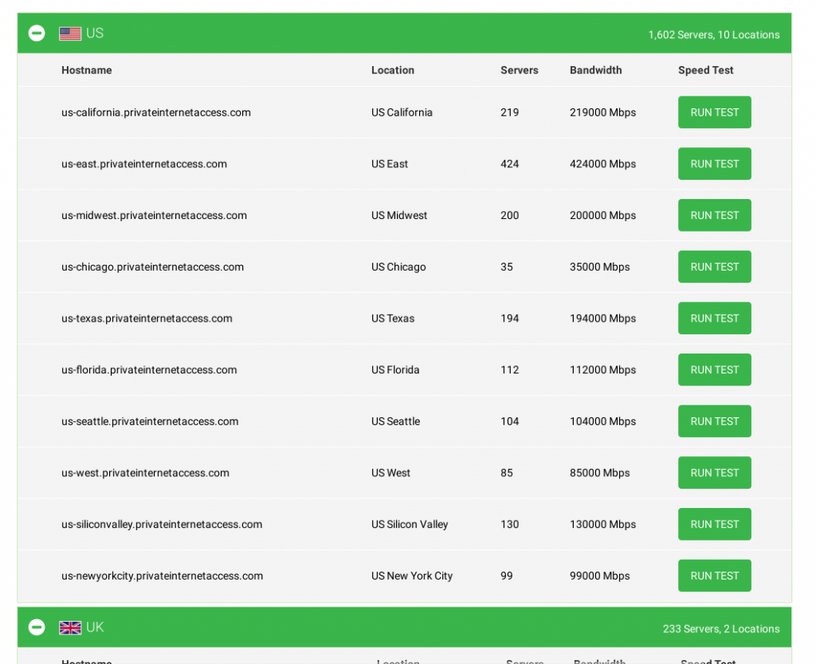The image size is (816, 664).
Task: Click the 'US' country header label
Action: 95,33
